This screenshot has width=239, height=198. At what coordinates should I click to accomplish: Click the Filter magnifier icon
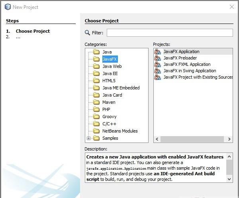pos(87,33)
